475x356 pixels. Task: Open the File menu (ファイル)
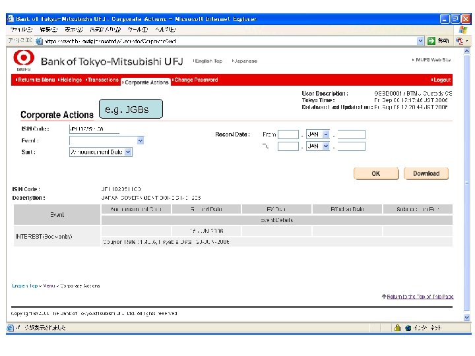pyautogui.click(x=21, y=30)
